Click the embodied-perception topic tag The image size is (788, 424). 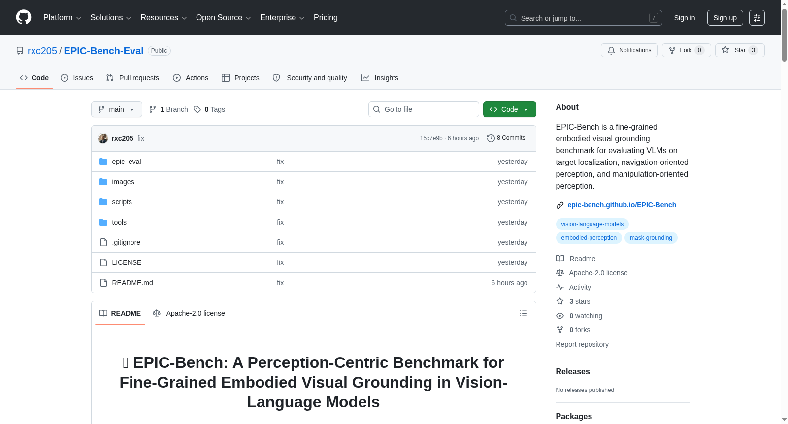pyautogui.click(x=589, y=238)
